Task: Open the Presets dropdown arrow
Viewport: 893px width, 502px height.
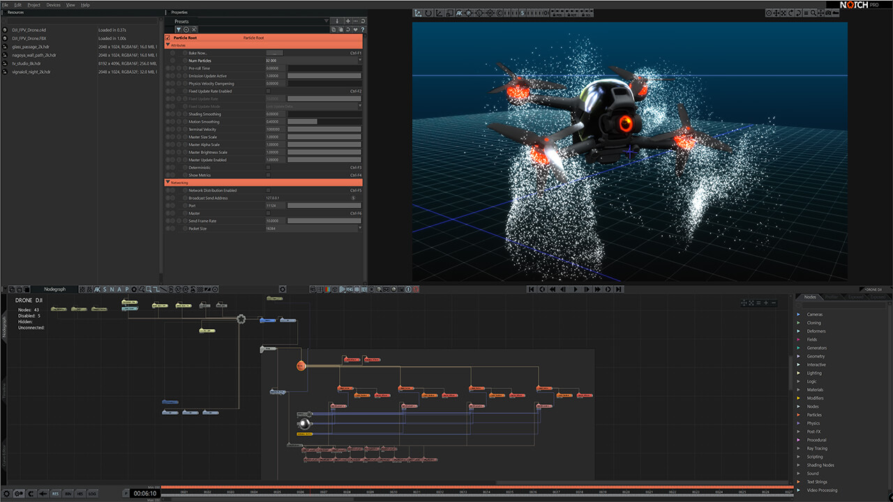Action: coord(326,22)
